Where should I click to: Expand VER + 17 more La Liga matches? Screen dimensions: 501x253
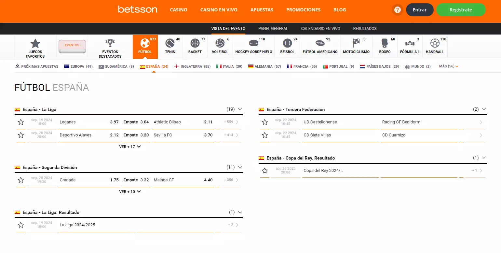click(130, 147)
